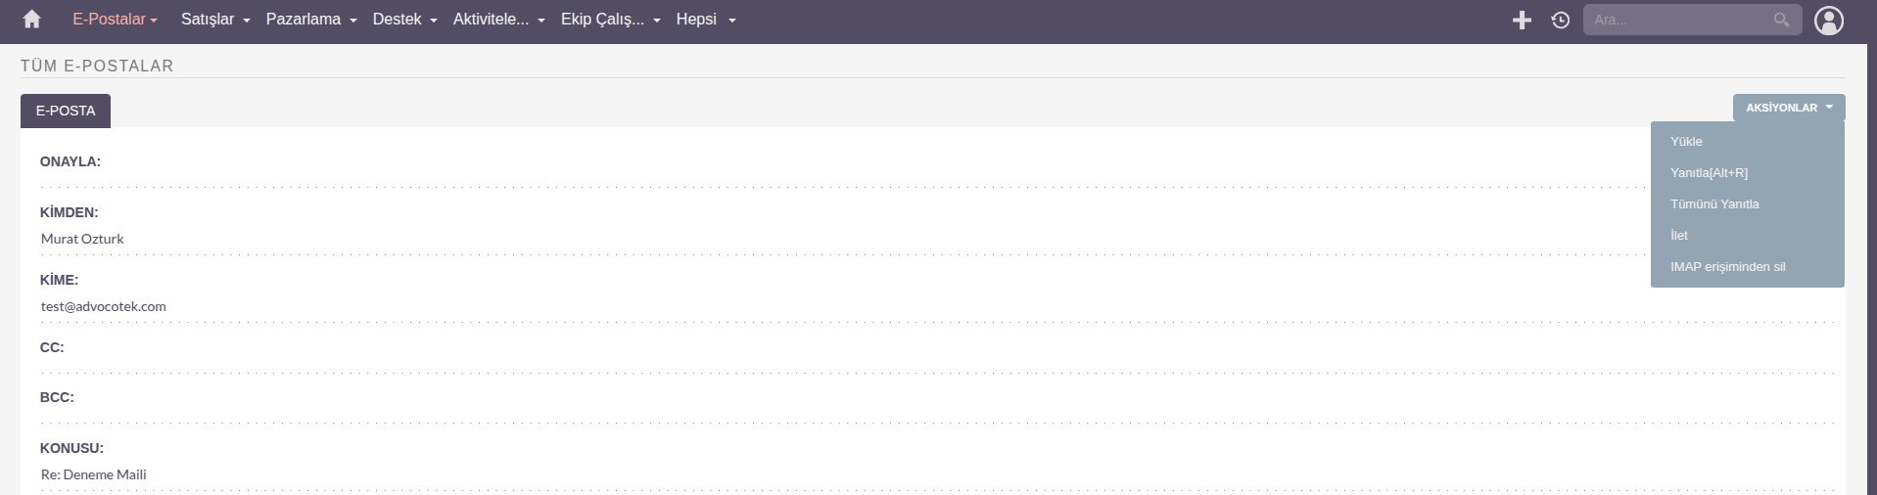Viewport: 1877px width, 495px height.
Task: Expand the Aktivitele... menu
Action: coord(499,20)
